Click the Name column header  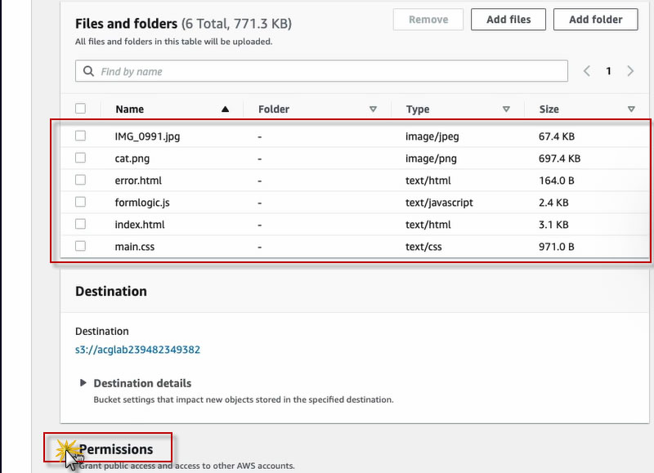130,109
